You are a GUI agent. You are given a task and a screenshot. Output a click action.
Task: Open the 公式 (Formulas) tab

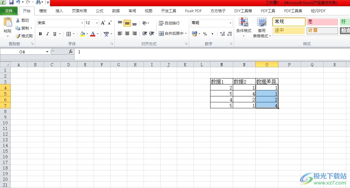pyautogui.click(x=99, y=11)
